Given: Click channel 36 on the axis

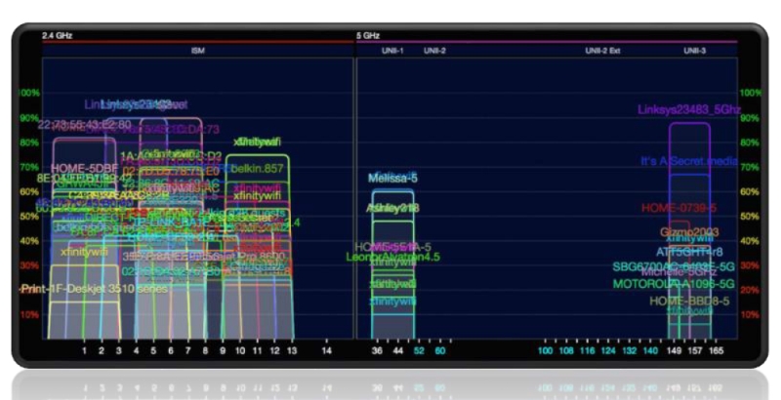Looking at the screenshot, I should coord(377,351).
